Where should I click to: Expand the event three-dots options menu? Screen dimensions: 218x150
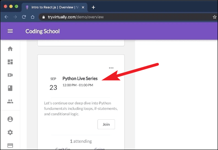click(111, 68)
